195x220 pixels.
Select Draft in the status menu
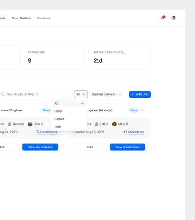69,127
